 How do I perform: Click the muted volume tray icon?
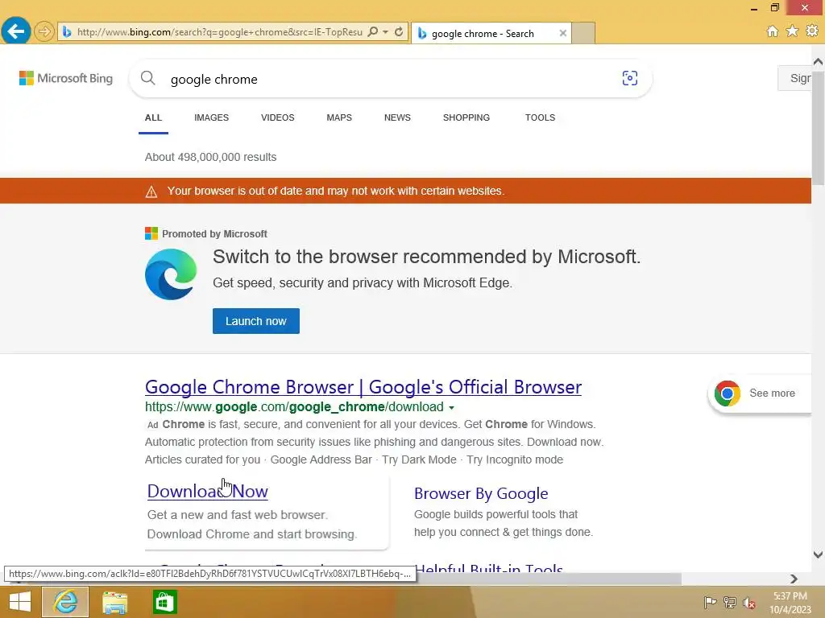point(748,602)
